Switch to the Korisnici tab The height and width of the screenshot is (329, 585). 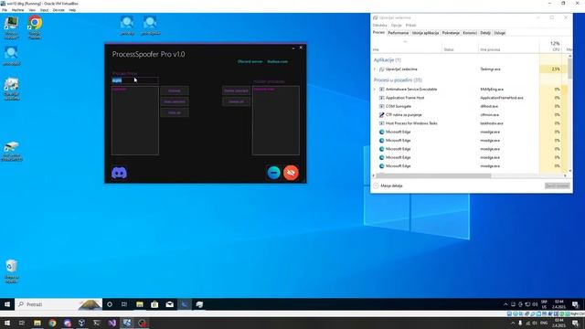point(470,33)
